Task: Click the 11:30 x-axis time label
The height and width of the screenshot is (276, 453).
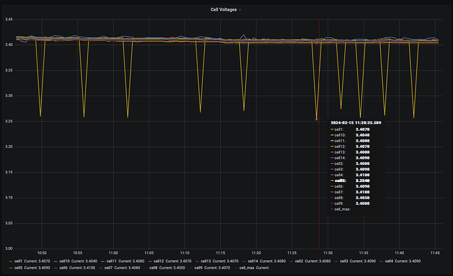Action: [x=328, y=253]
